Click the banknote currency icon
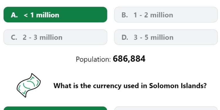Screen dimensions: 220x110 (x=29, y=85)
